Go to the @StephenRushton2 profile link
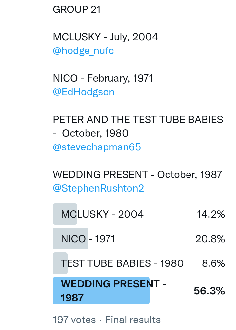 (98, 188)
